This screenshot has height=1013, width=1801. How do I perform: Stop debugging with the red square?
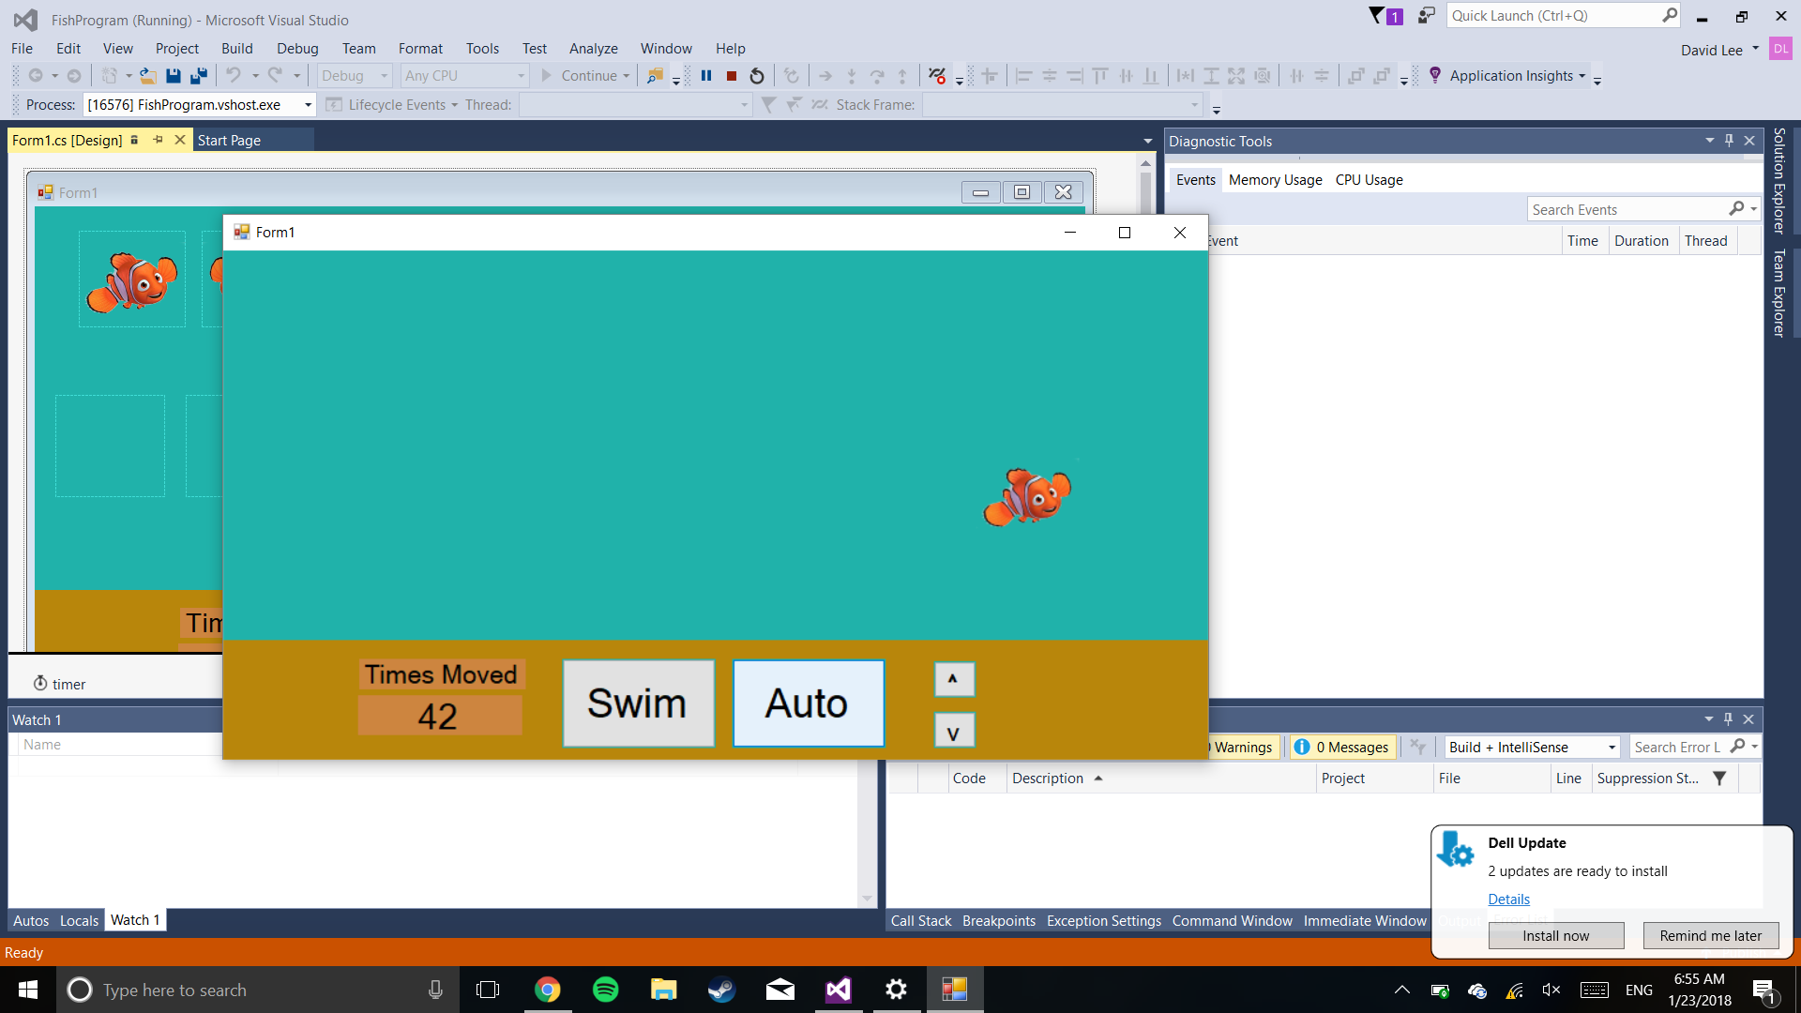(732, 76)
